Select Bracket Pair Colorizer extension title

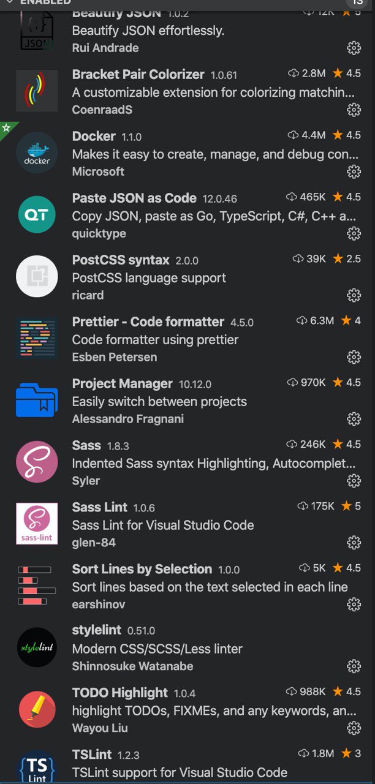click(138, 74)
